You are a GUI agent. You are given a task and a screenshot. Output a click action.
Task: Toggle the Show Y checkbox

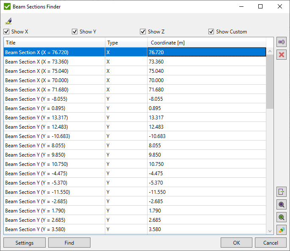click(x=75, y=32)
